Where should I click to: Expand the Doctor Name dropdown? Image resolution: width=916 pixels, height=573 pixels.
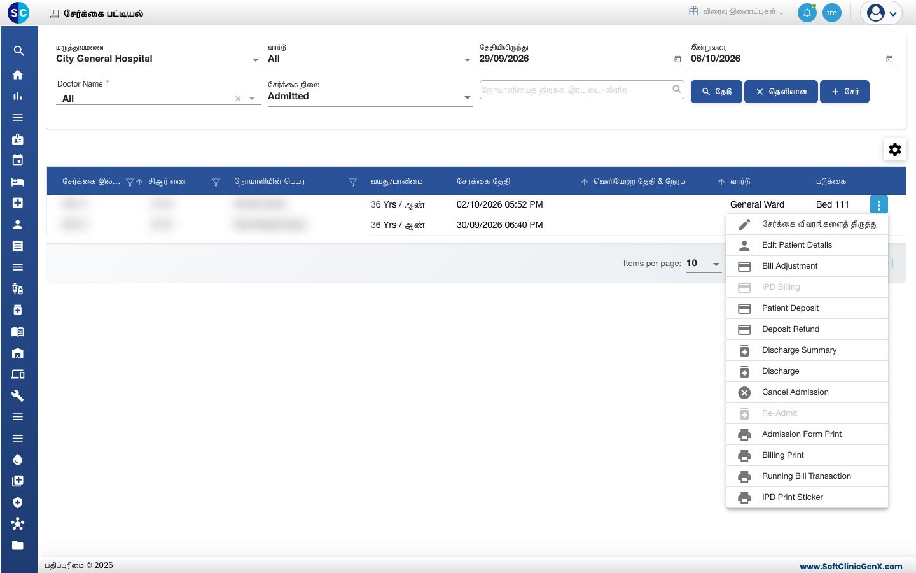tap(253, 99)
